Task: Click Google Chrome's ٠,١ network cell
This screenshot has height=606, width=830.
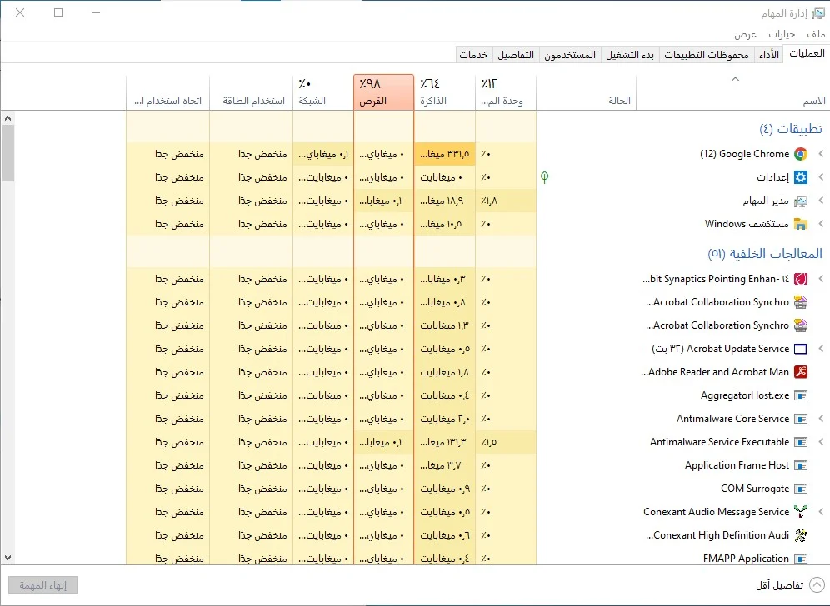Action: 322,154
